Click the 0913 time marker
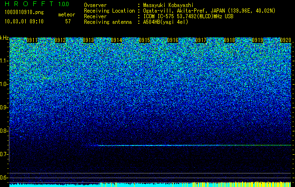 (88, 40)
